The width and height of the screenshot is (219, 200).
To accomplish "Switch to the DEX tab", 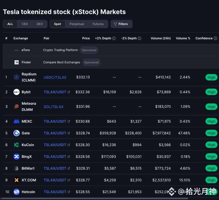I will click(x=40, y=24).
